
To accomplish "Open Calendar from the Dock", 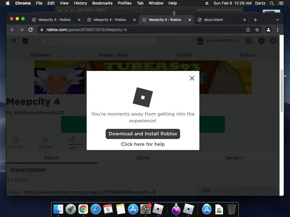I will [108, 209].
